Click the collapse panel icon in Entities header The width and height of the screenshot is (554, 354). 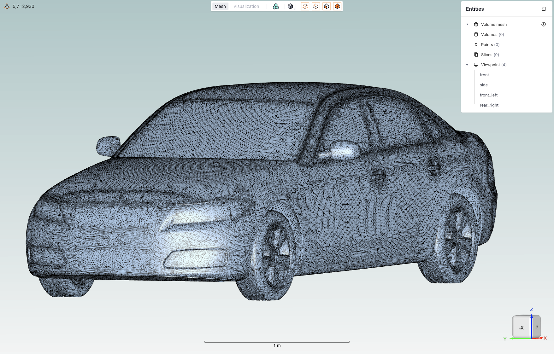[x=544, y=9]
